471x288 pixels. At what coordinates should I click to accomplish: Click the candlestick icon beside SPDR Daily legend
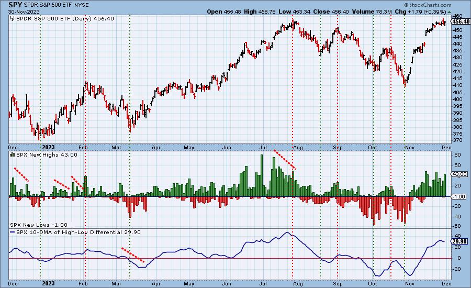point(12,19)
